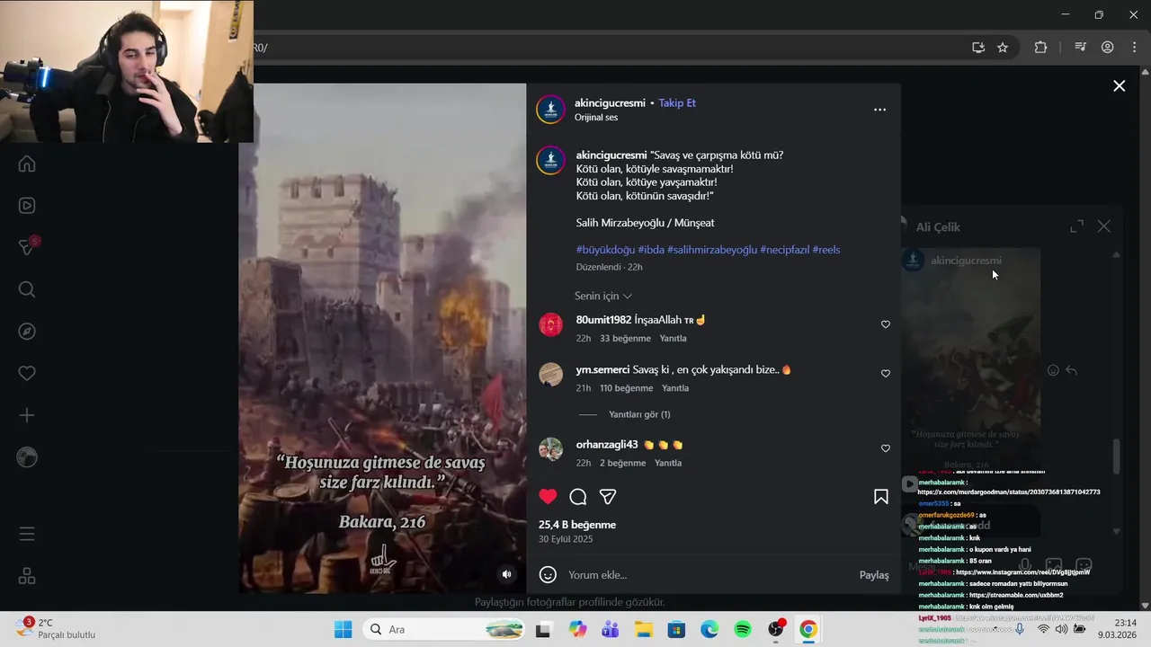The image size is (1151, 647).
Task: Bookmark the page with Chrome's star icon
Action: pos(1003,48)
